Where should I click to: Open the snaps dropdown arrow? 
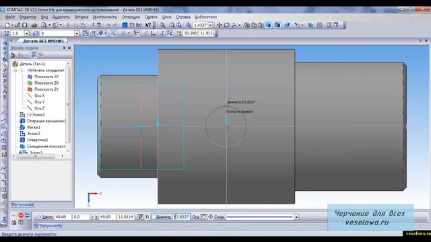(106, 33)
